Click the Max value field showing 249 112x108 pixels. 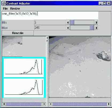[x=50, y=28]
